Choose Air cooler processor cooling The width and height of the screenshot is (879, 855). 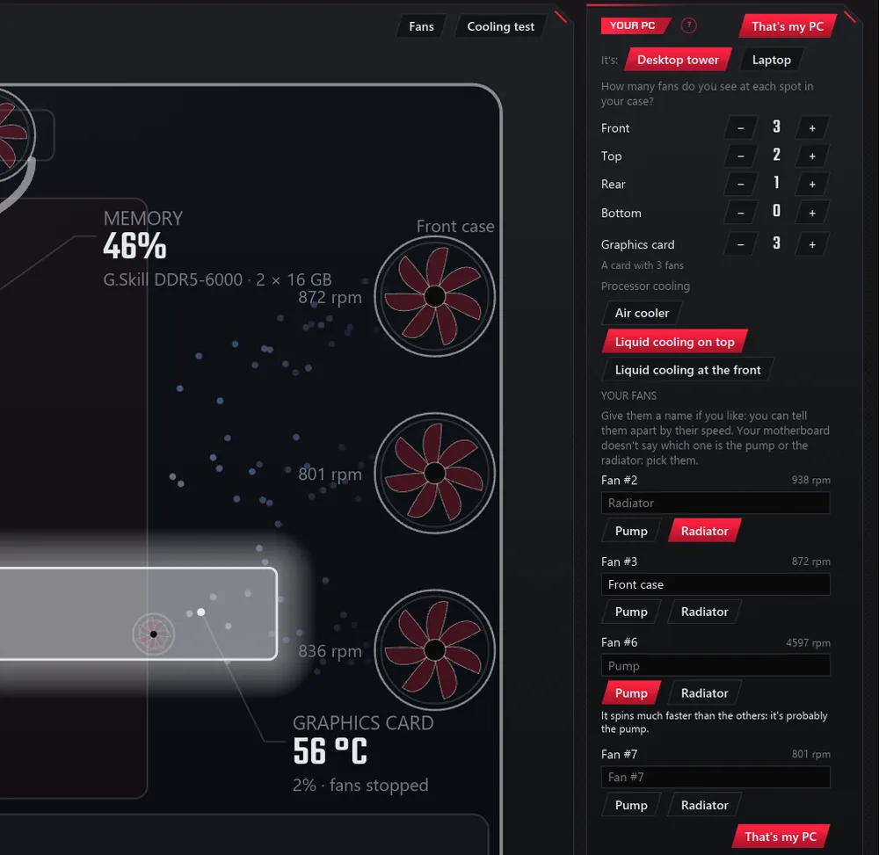pos(642,313)
